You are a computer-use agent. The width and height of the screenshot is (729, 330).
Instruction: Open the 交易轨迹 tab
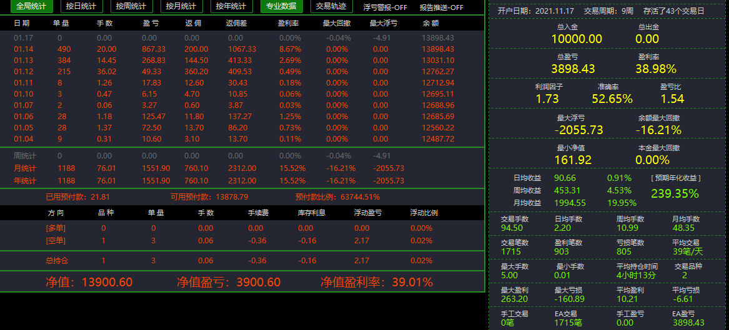click(x=330, y=6)
